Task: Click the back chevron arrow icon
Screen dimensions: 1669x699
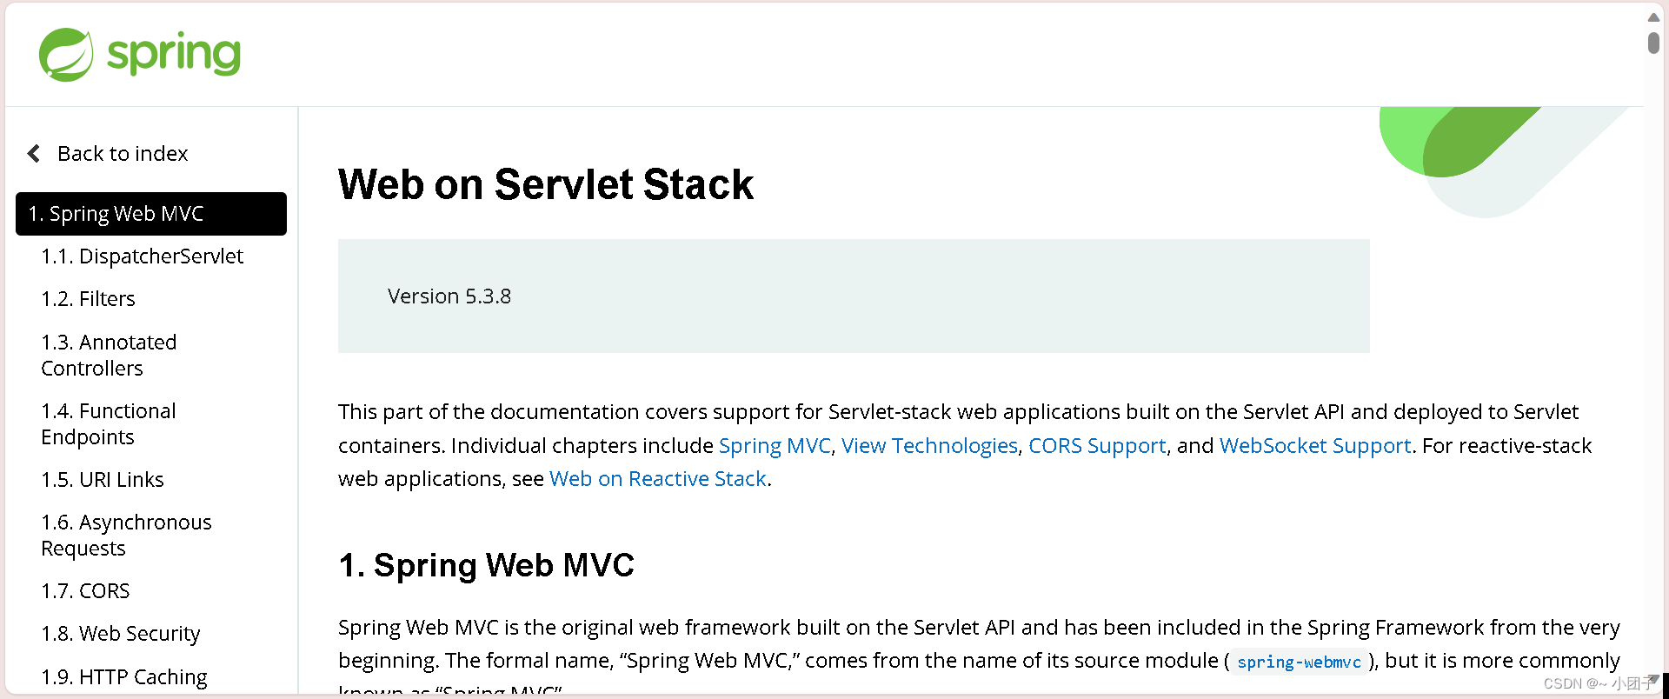Action: [x=33, y=153]
